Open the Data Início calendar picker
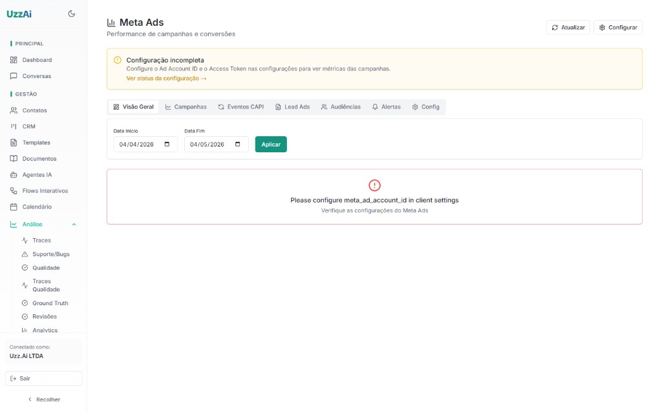This screenshot has width=662, height=413. click(x=167, y=144)
